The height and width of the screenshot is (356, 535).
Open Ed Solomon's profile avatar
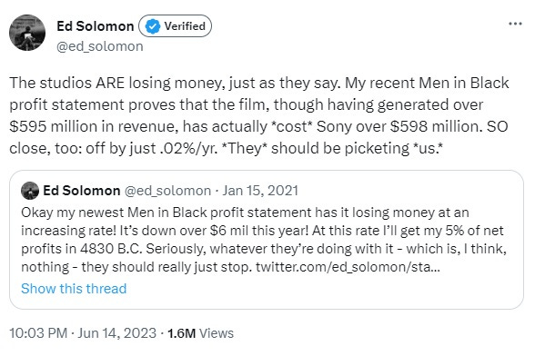pyautogui.click(x=27, y=33)
